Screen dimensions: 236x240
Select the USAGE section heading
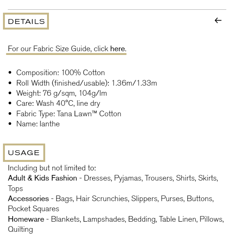point(24,153)
